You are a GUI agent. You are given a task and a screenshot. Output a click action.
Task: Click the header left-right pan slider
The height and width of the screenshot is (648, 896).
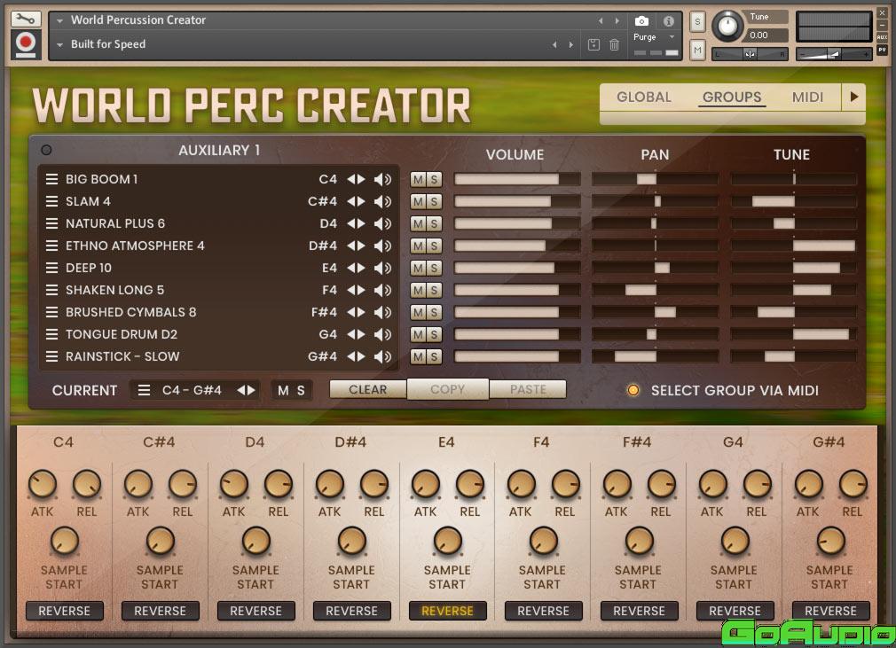(750, 54)
